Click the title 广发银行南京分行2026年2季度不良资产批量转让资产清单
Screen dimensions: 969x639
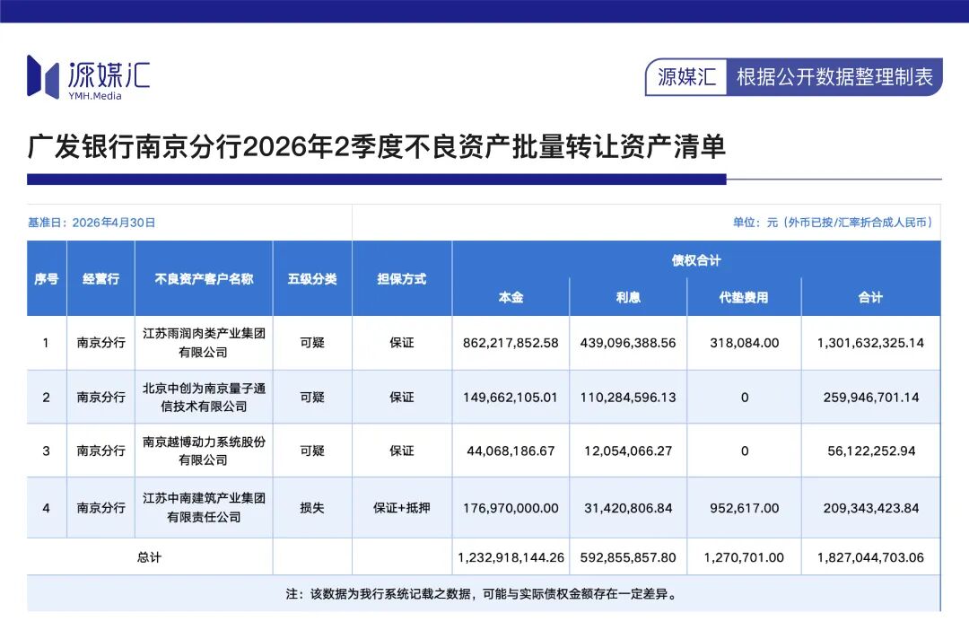pyautogui.click(x=376, y=147)
